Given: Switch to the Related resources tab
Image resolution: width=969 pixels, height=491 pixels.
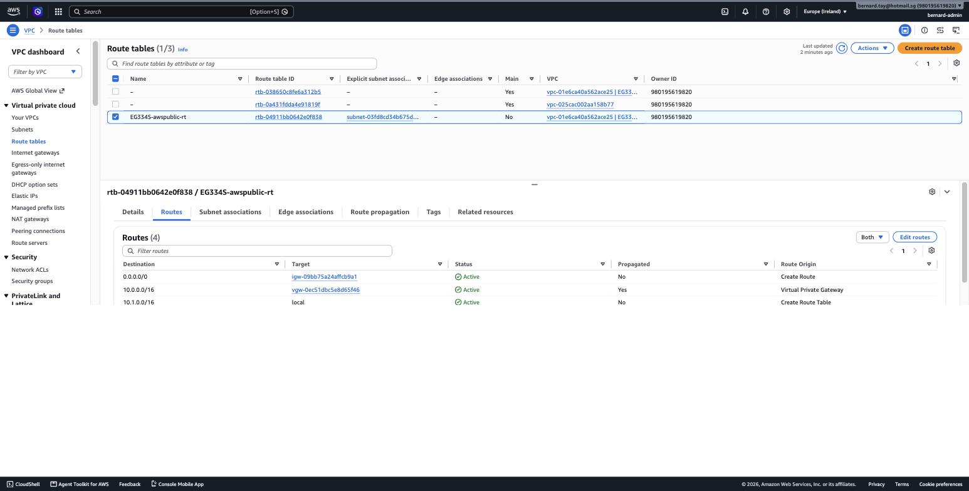Looking at the screenshot, I should coord(485,212).
